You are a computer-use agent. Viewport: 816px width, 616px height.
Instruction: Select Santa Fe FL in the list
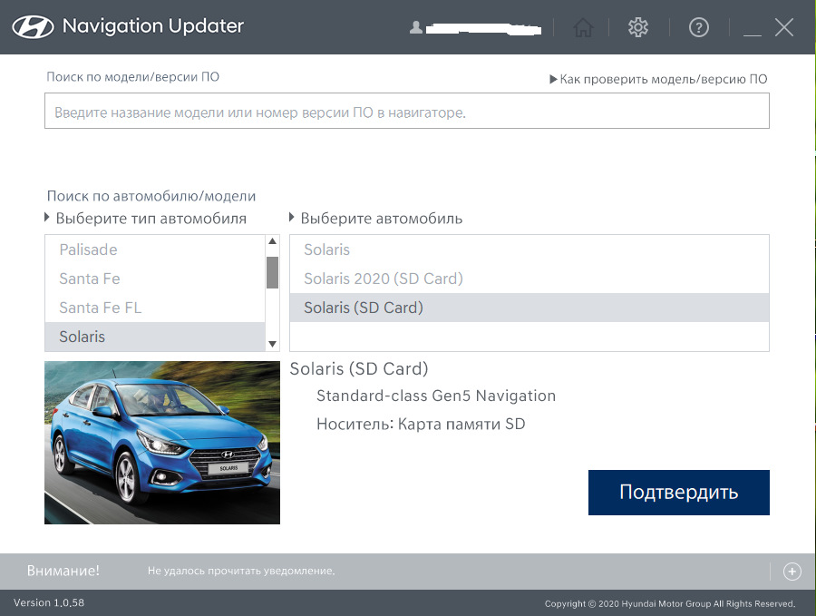coord(155,308)
